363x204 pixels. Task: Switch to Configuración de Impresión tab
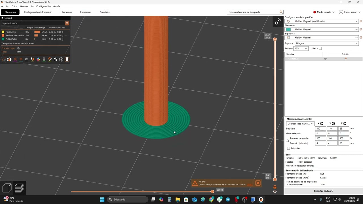tap(38, 12)
